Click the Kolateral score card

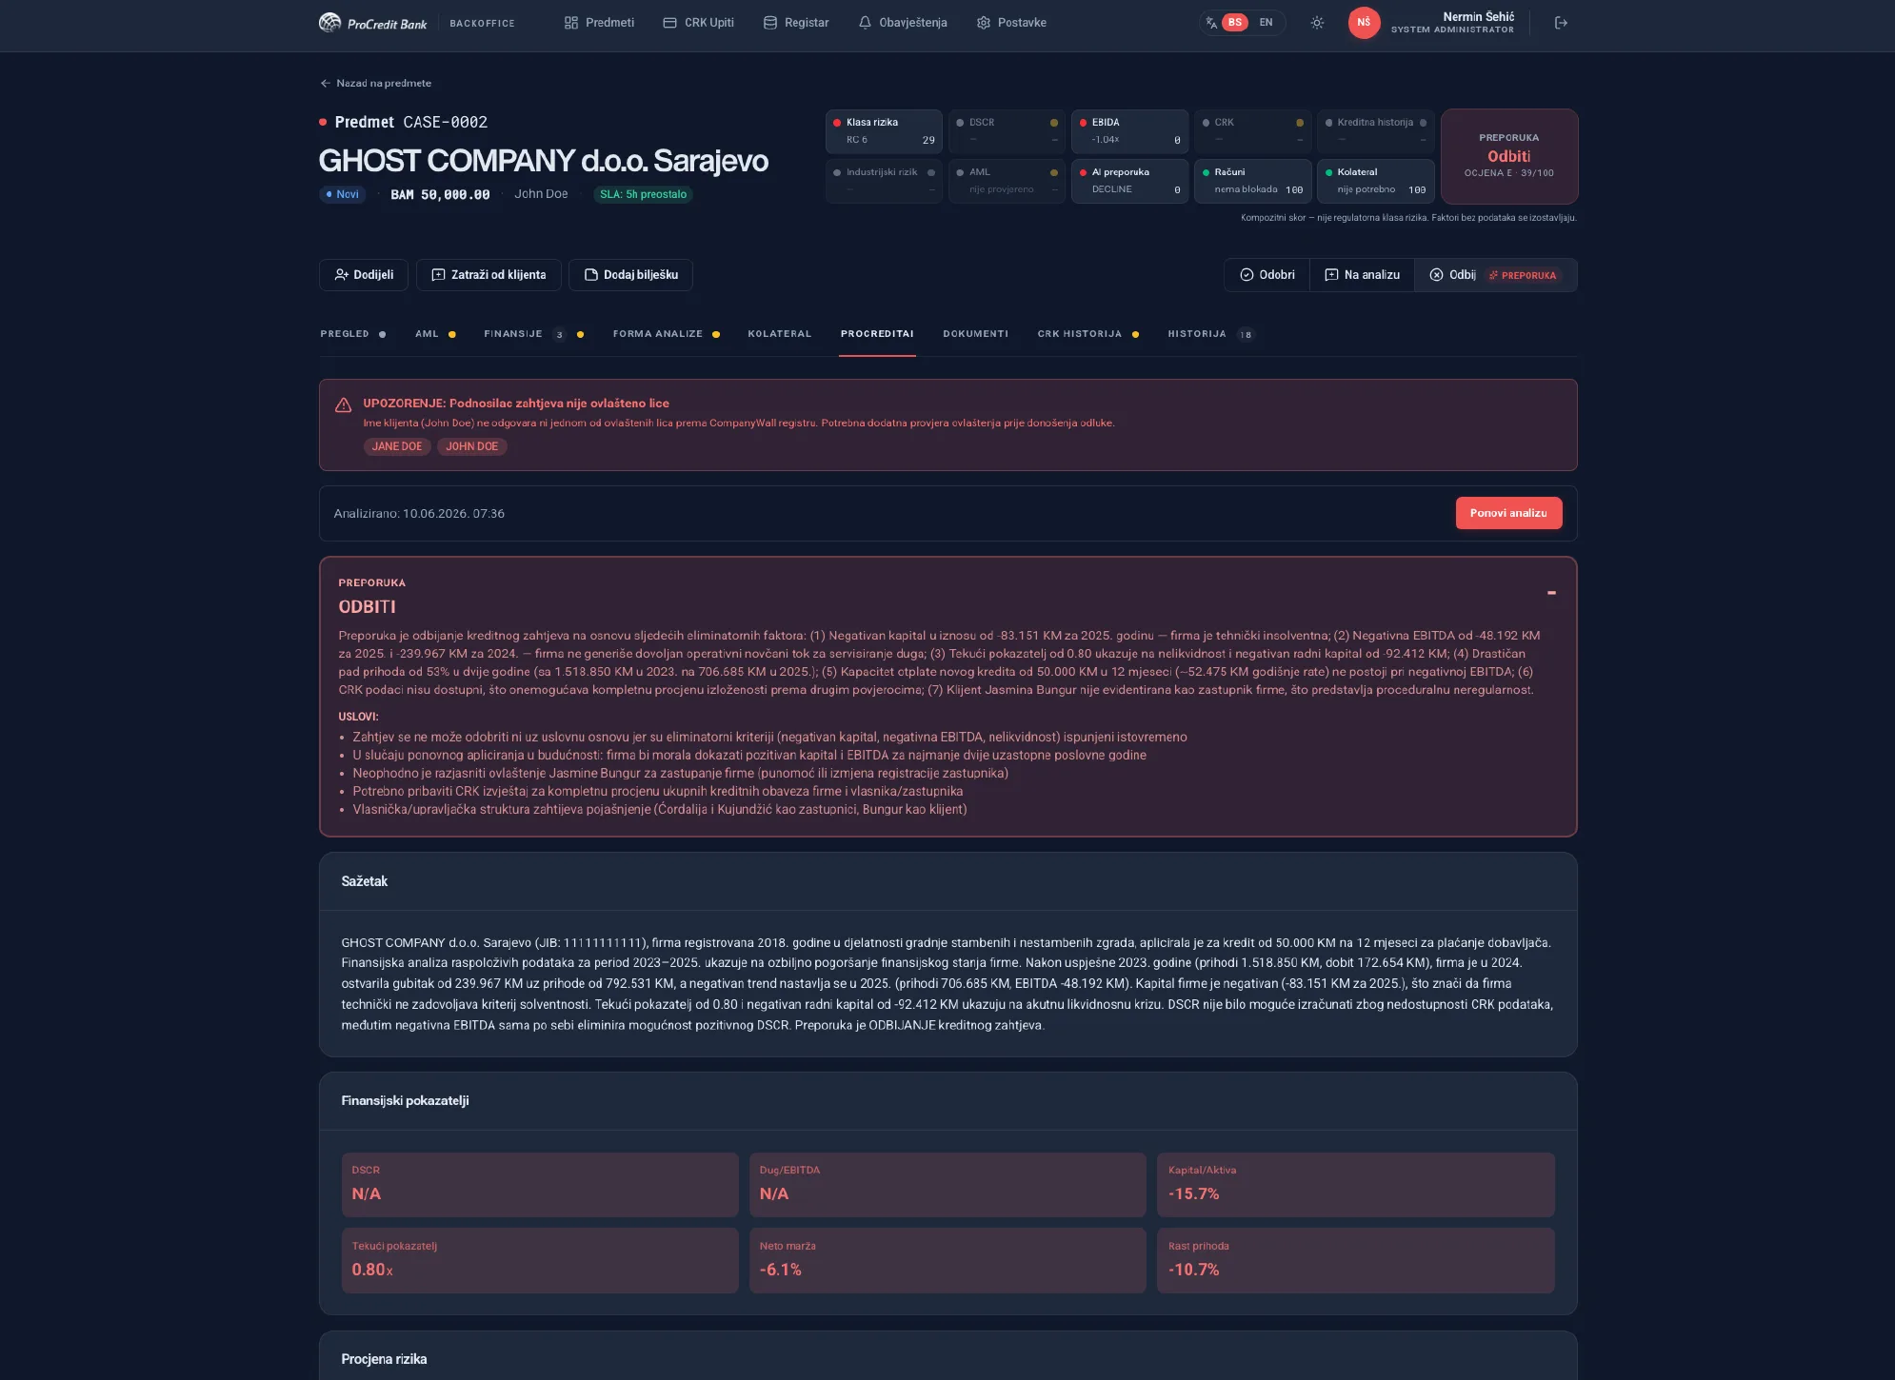tap(1375, 181)
